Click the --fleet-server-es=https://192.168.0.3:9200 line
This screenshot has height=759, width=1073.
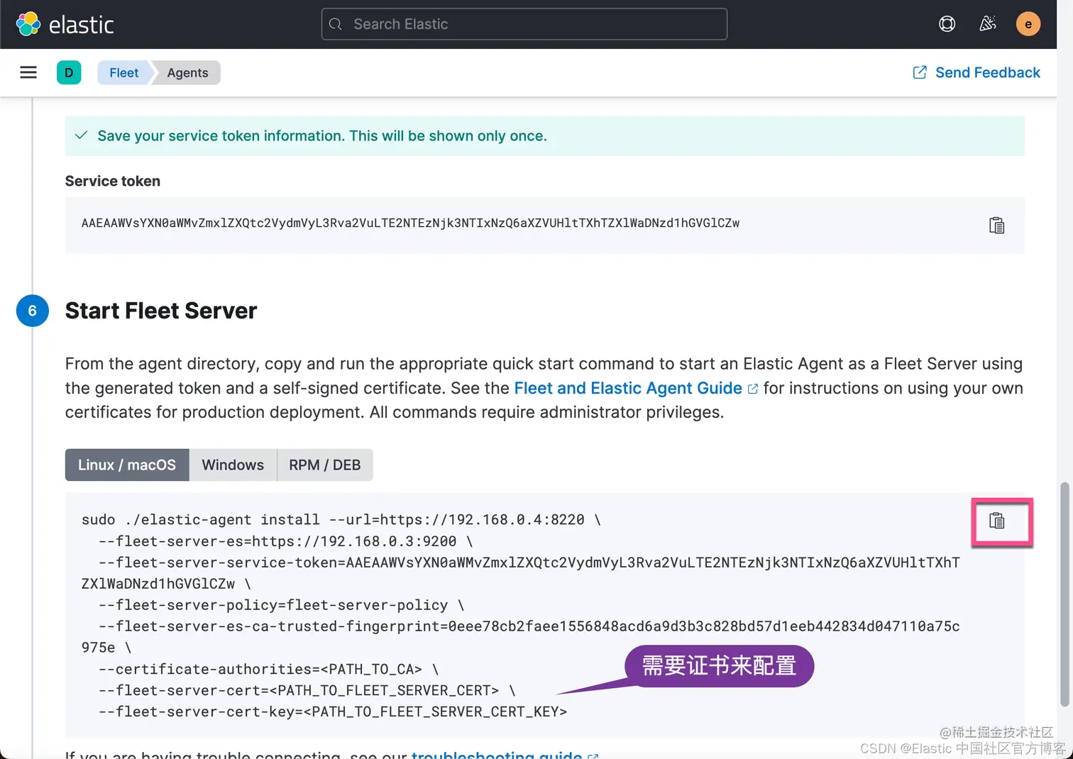286,541
